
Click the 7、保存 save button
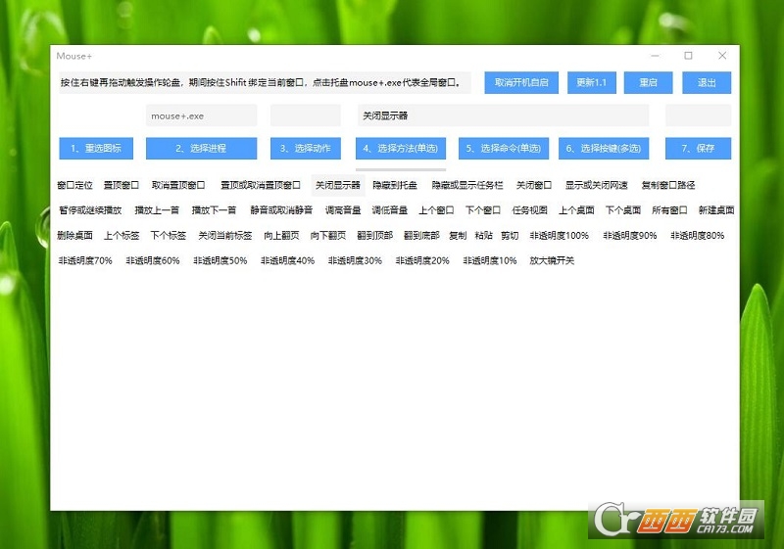pyautogui.click(x=698, y=148)
